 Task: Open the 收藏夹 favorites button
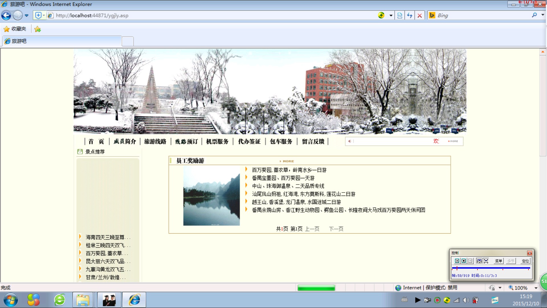(15, 29)
